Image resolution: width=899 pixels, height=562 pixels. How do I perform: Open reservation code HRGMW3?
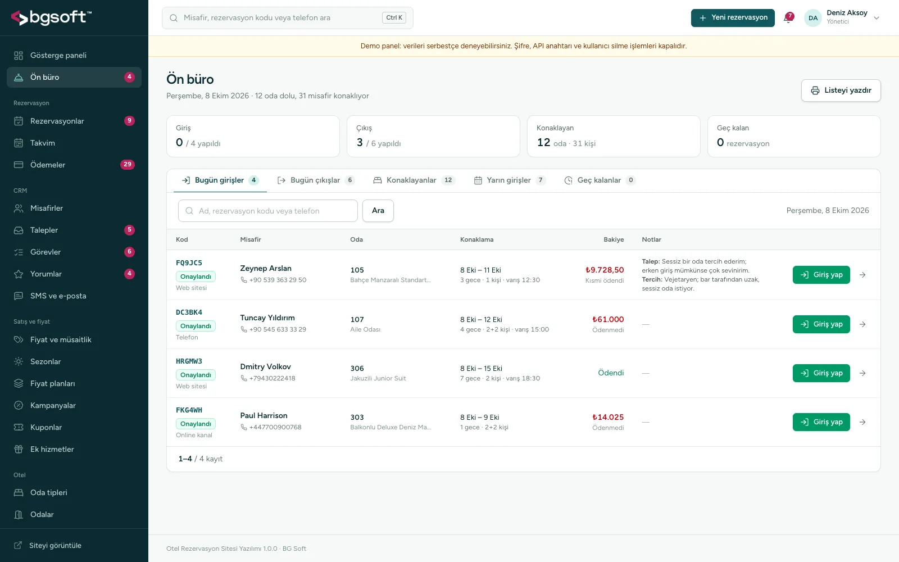pos(189,361)
